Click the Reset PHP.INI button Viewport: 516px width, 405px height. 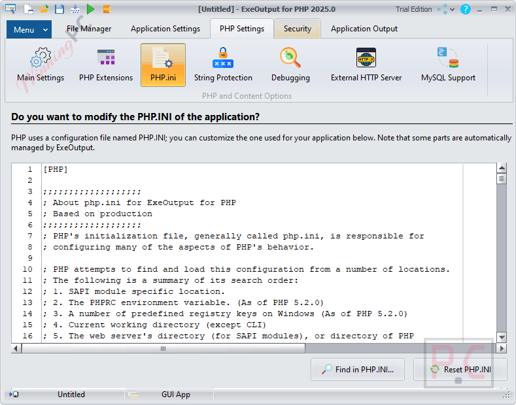tap(460, 370)
